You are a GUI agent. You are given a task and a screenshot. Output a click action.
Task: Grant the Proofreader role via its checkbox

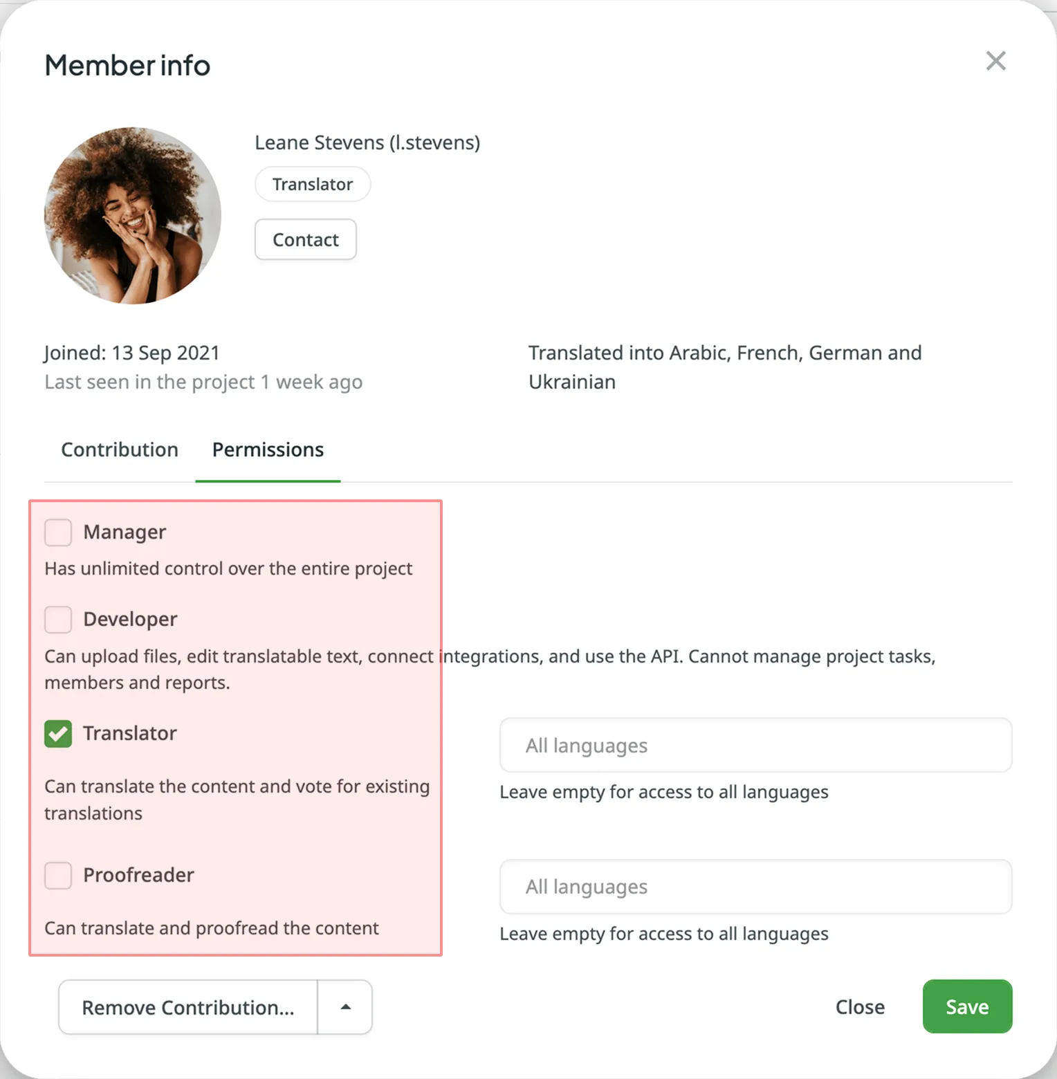coord(58,876)
